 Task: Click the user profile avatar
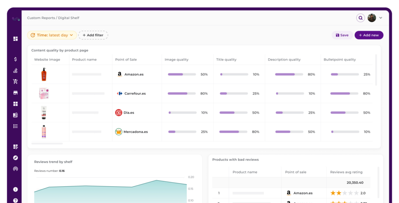coord(372,18)
